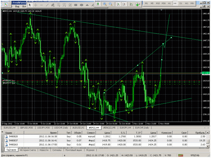Switch to История Счета terminal tab
Viewport: 211px width, 158px height.
pyautogui.click(x=28, y=150)
